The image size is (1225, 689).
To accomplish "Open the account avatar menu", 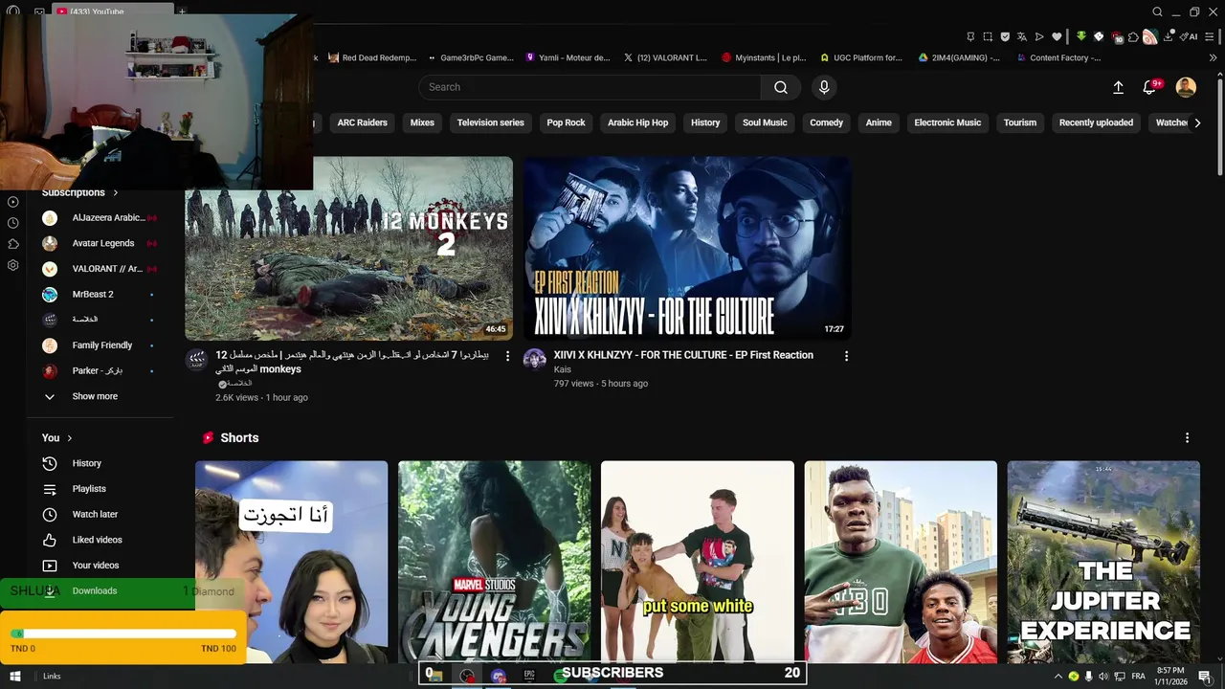I will (1186, 87).
